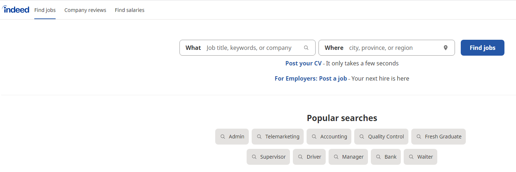Image resolution: width=516 pixels, height=172 pixels.
Task: Open For Employers: Post a job link
Action: click(311, 78)
